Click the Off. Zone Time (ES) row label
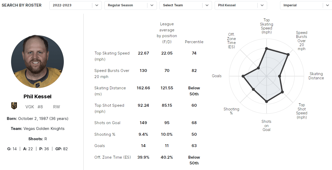332x170 pixels. [x=112, y=157]
